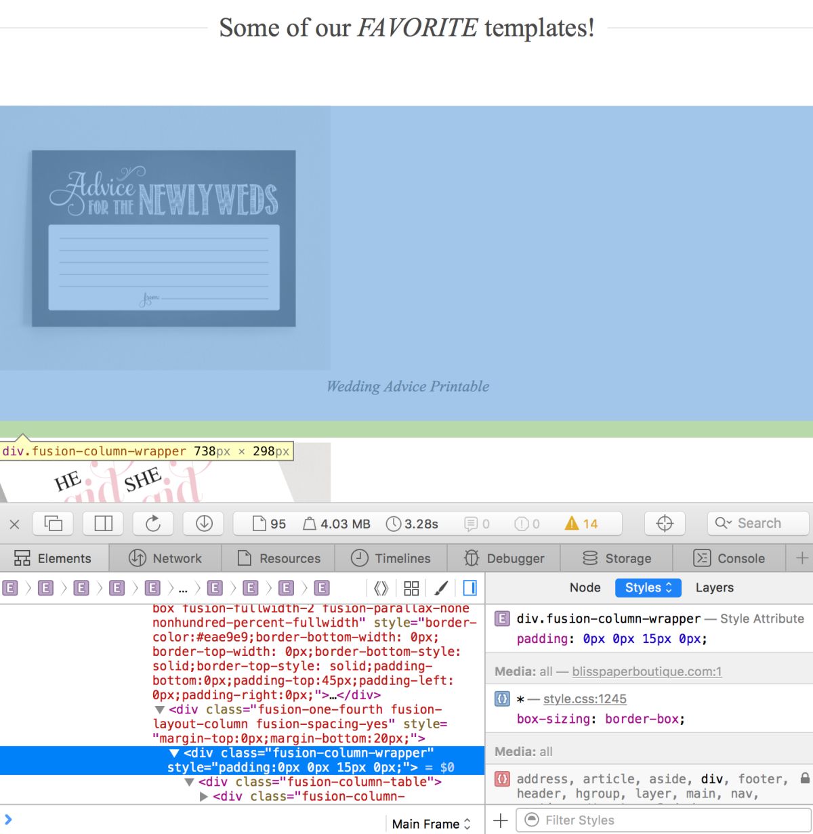Focus the Filter Styles field
813x834 pixels.
coord(664,820)
